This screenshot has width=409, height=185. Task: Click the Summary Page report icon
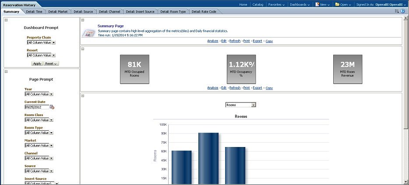(89, 33)
